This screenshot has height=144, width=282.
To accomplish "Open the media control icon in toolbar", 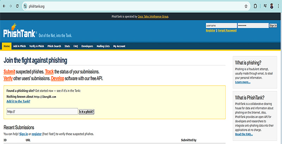I will [265, 6].
